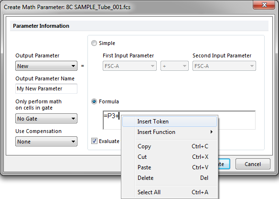Open the Use Compensation dropdown showing None

(46, 142)
